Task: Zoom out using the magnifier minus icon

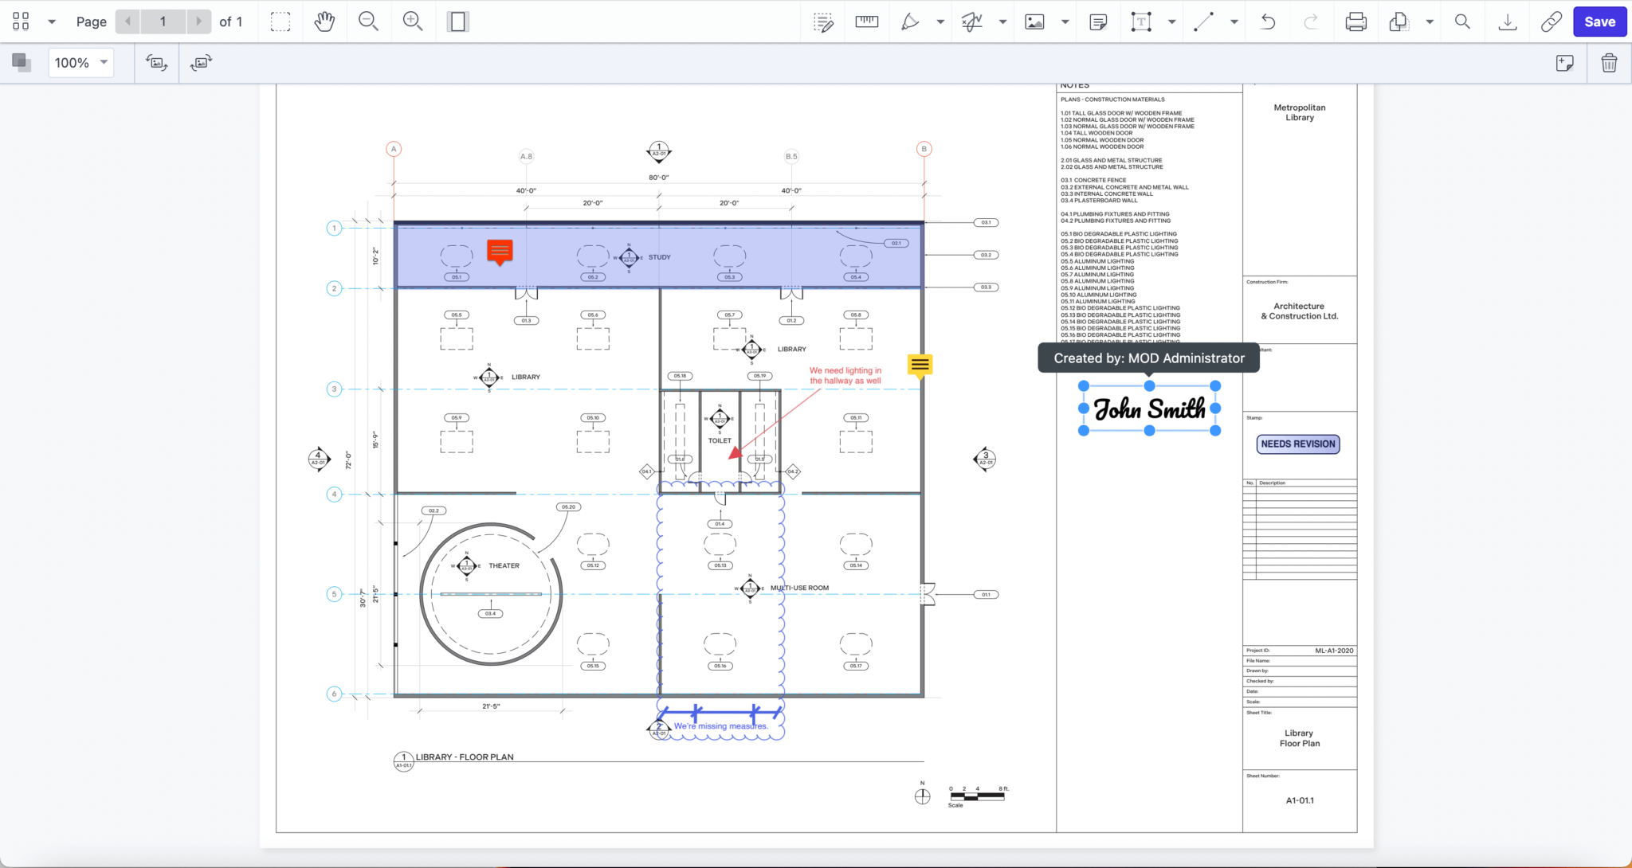Action: (x=368, y=22)
